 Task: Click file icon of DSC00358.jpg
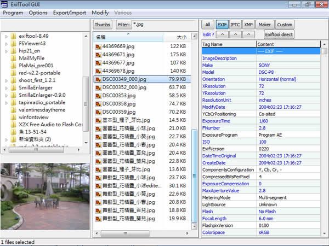click(98, 104)
